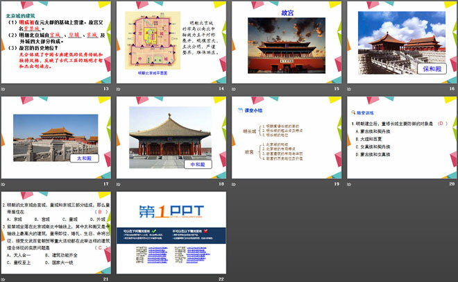Click slide number 14 label
The width and height of the screenshot is (458, 282).
coord(221,88)
